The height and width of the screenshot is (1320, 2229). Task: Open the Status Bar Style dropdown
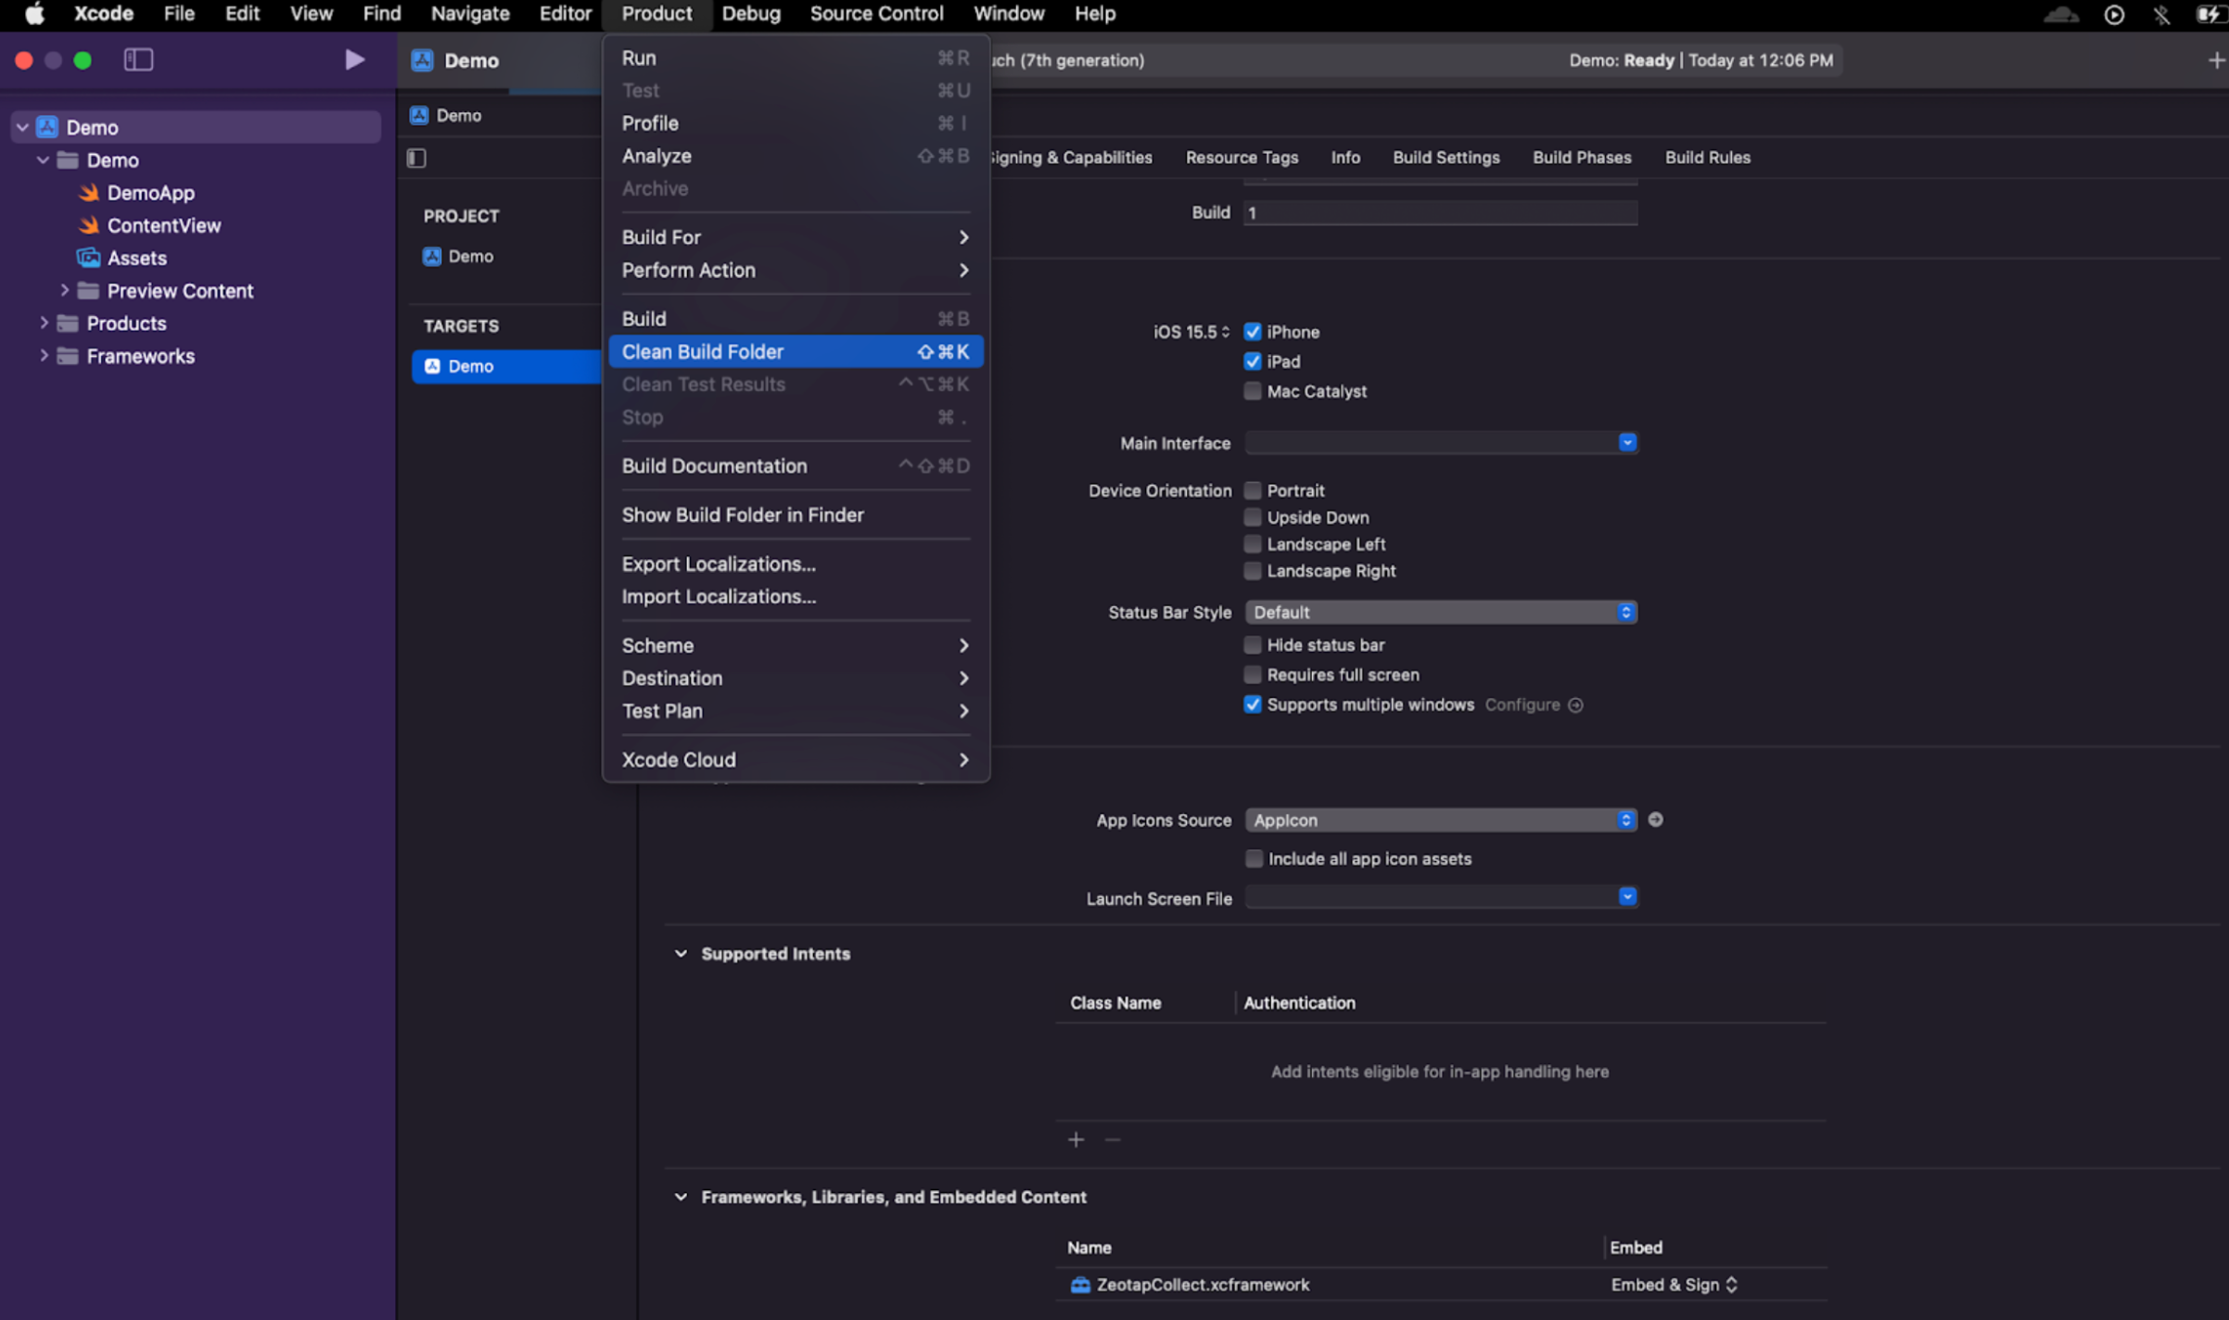(x=1440, y=612)
